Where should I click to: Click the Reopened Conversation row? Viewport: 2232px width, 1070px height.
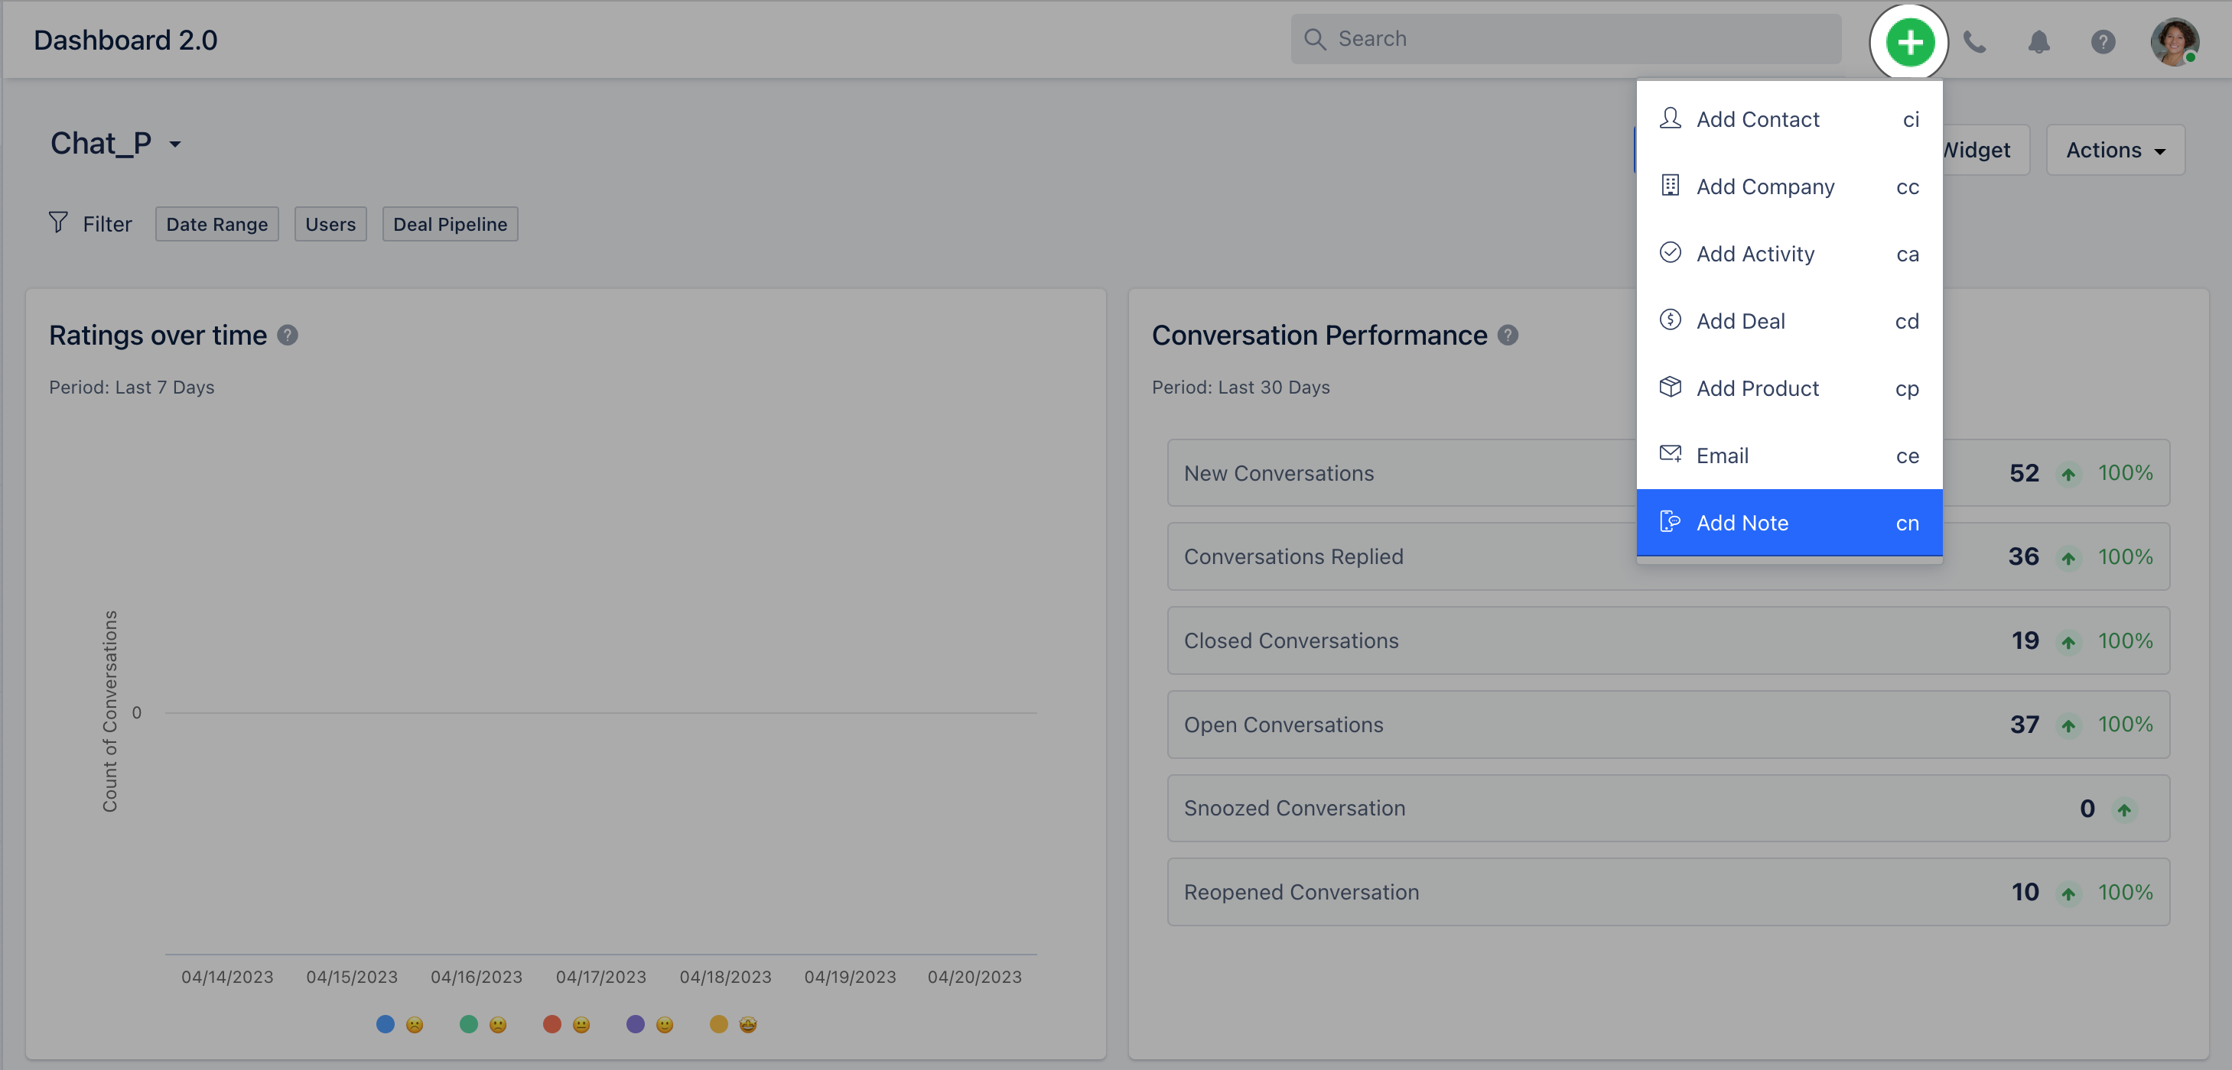point(1668,893)
